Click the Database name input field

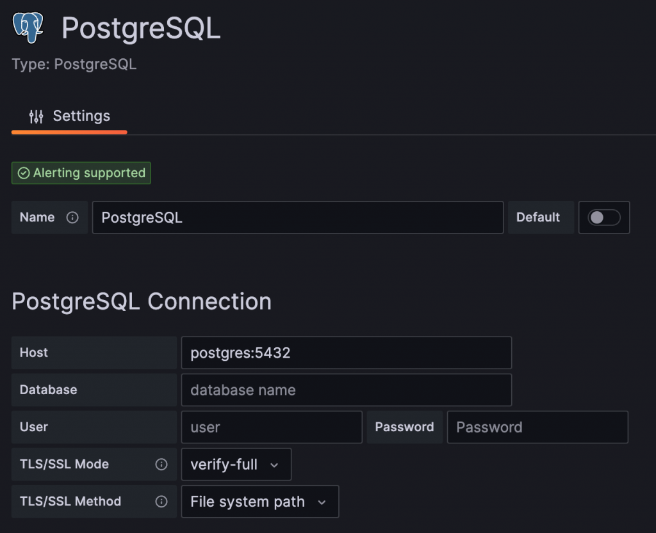(x=346, y=390)
